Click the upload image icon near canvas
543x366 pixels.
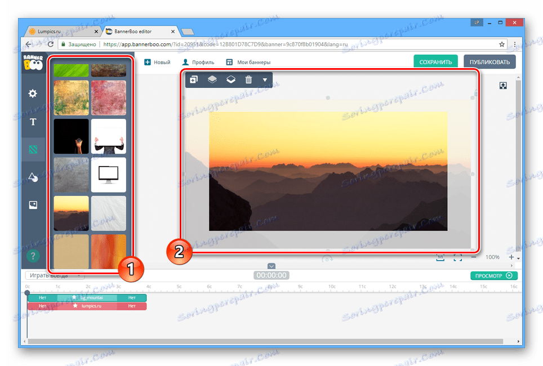pos(503,86)
